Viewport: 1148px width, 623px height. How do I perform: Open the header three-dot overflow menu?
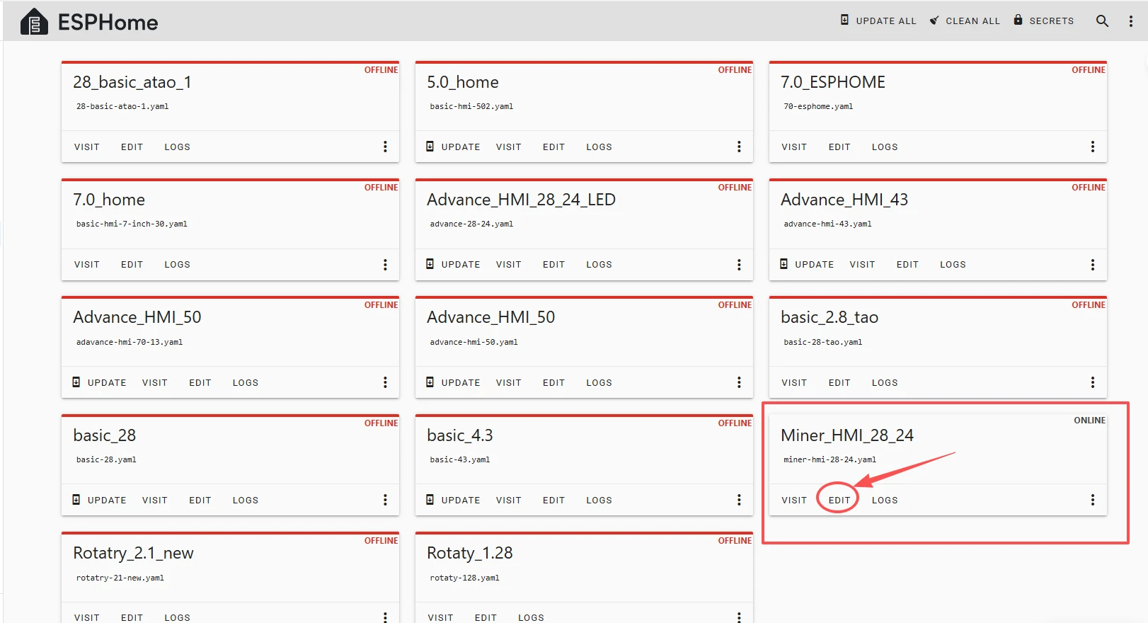pyautogui.click(x=1130, y=21)
